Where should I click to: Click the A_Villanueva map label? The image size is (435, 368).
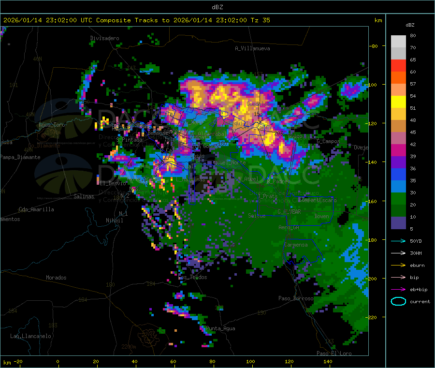(252, 48)
